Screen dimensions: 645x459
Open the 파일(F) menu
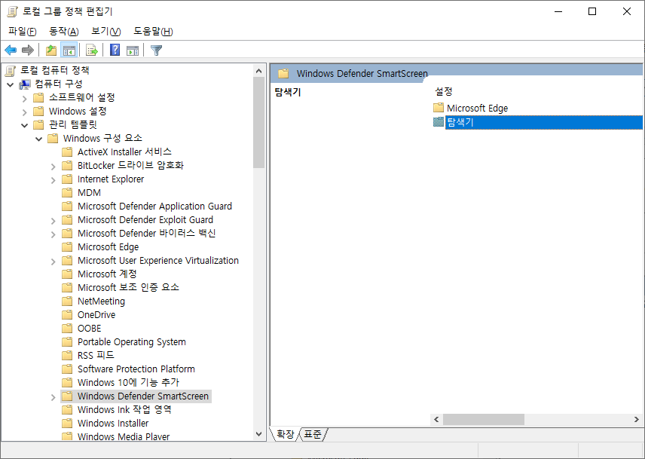tap(22, 31)
